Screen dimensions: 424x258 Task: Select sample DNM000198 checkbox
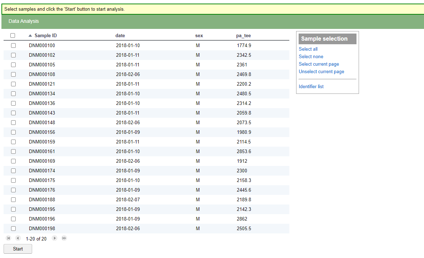(13, 228)
